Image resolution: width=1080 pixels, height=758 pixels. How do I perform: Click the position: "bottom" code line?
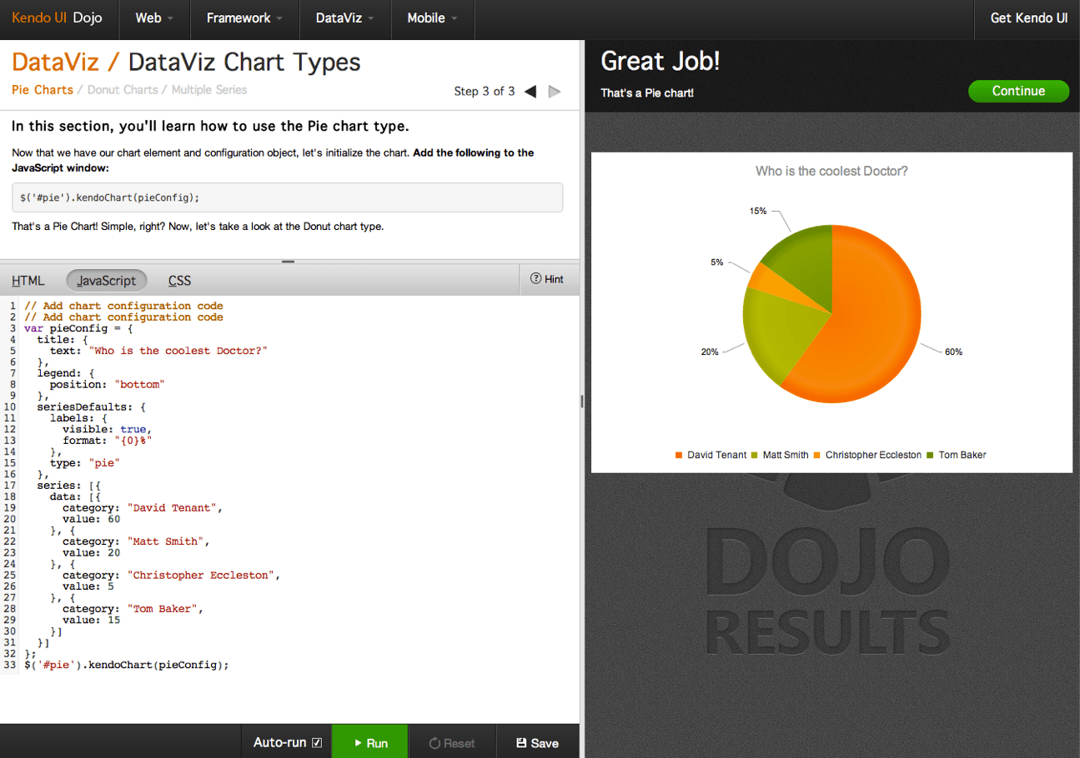(108, 385)
